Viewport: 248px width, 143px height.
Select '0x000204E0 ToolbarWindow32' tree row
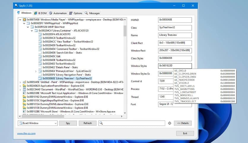[x=59, y=64]
